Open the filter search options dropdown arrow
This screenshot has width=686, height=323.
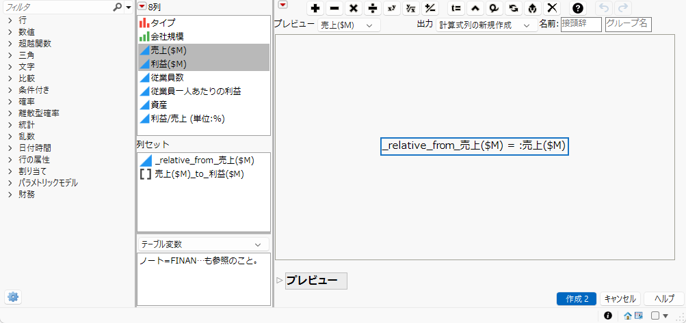128,8
